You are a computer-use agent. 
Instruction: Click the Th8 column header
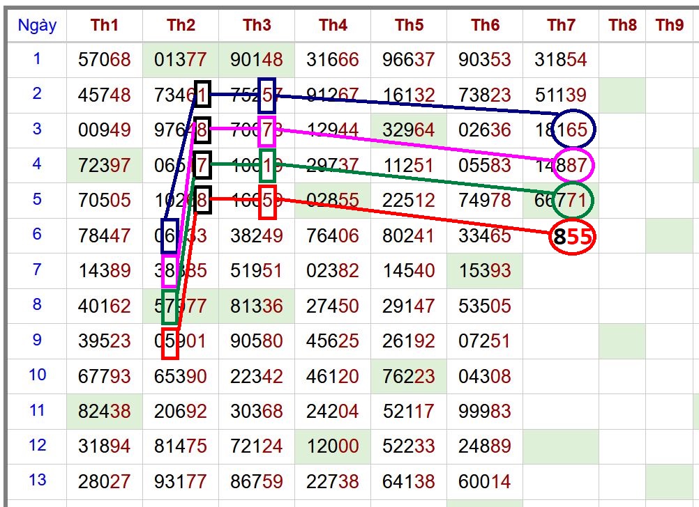click(622, 25)
